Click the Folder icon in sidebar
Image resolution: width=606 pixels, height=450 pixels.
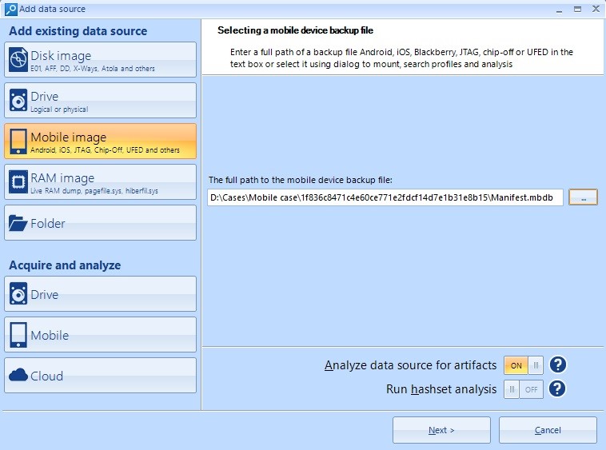[18, 224]
